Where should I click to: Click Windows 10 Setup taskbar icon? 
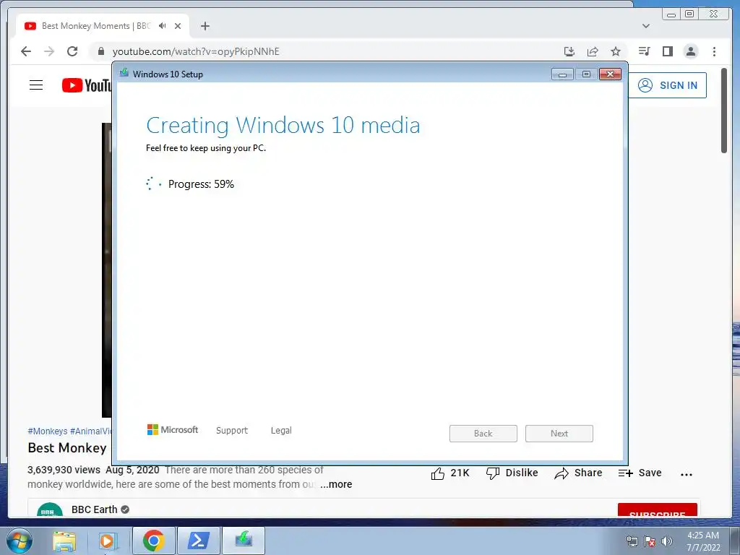coord(244,541)
